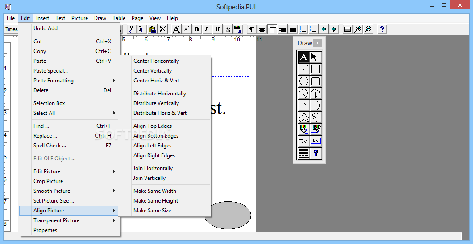Click the Zoom Out magnifier icon

(x=368, y=29)
